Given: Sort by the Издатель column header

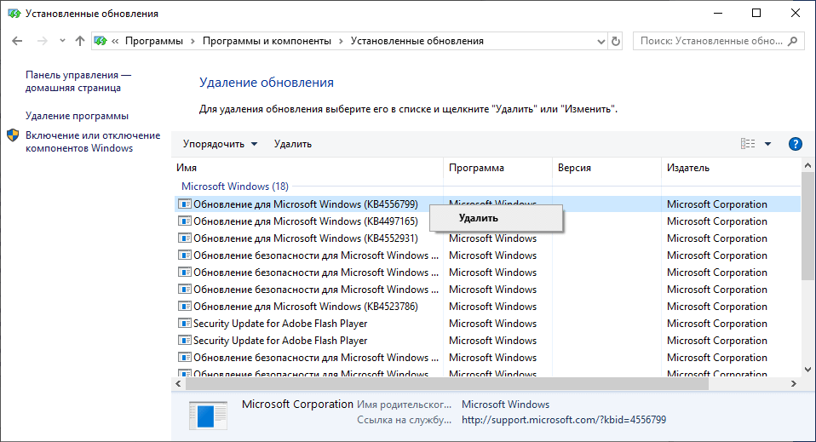Looking at the screenshot, I should [x=731, y=168].
